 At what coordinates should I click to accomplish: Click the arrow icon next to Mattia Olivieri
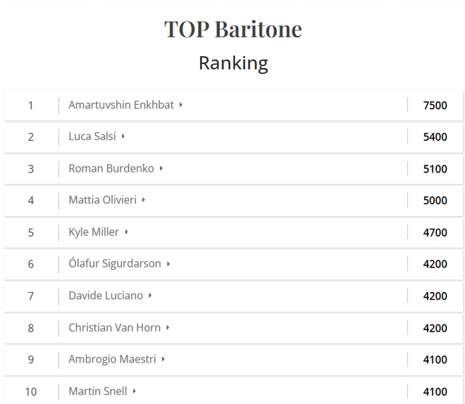click(x=144, y=200)
